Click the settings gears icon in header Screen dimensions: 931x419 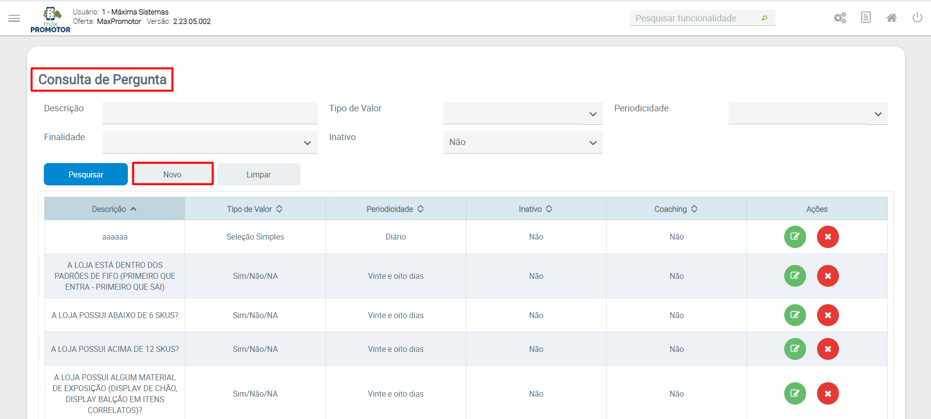coord(840,18)
